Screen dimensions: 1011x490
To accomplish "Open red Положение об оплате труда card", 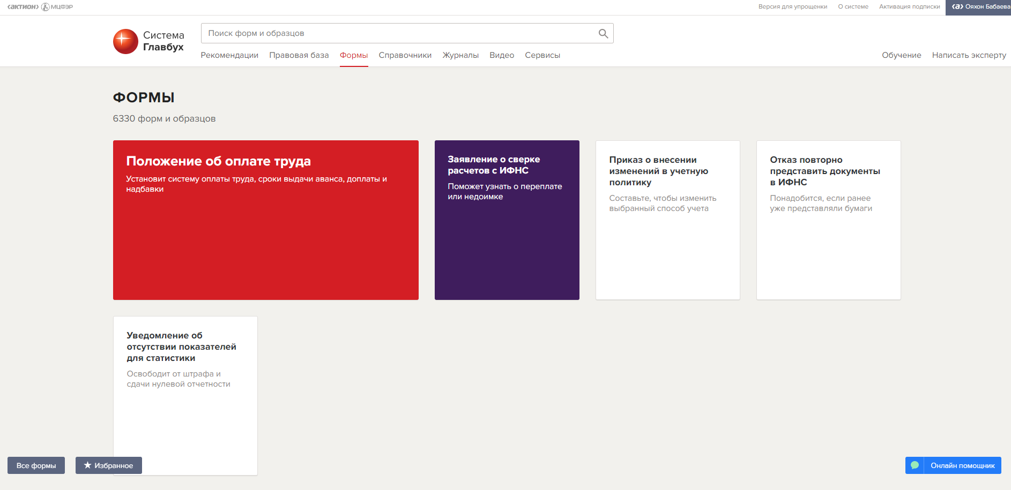I will [x=265, y=220].
